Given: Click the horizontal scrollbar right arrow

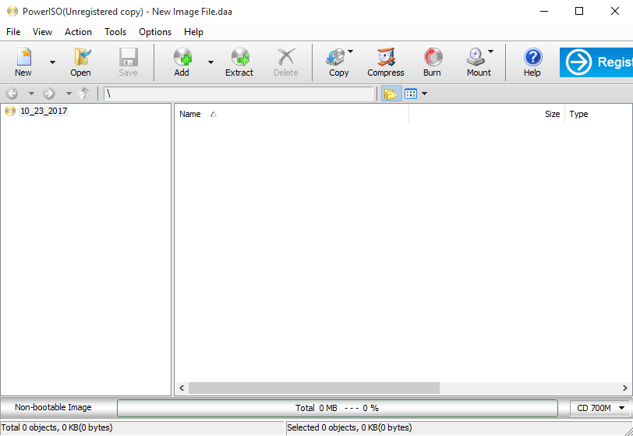Looking at the screenshot, I should point(625,388).
